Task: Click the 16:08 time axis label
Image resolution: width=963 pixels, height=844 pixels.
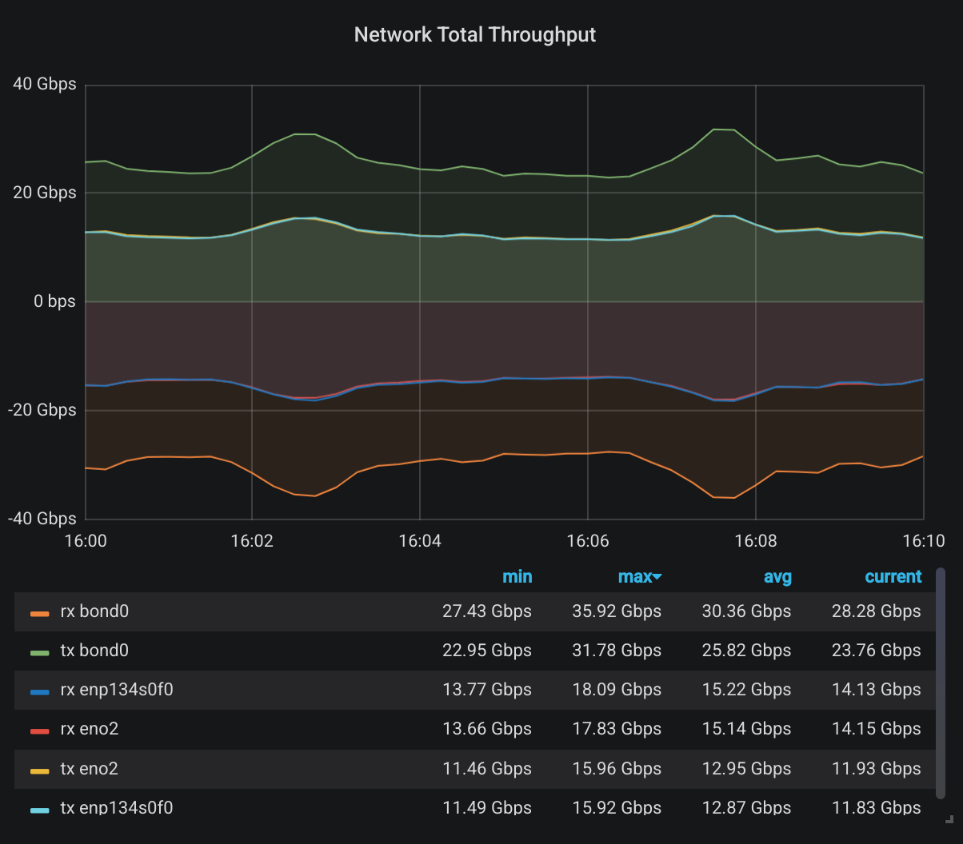Action: click(x=756, y=541)
